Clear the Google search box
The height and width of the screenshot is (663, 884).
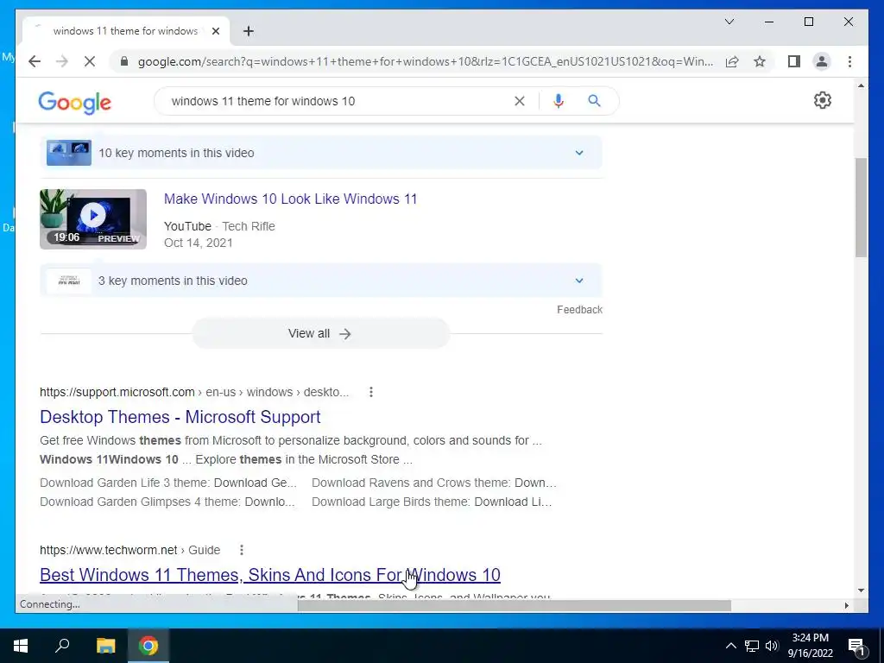(519, 101)
